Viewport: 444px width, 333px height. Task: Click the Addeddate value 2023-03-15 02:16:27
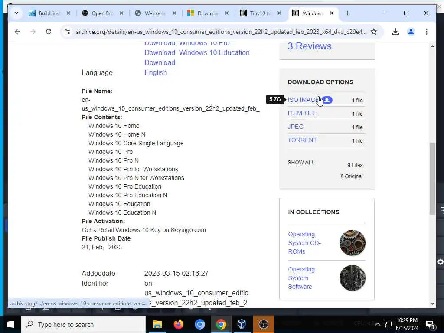pos(176,274)
